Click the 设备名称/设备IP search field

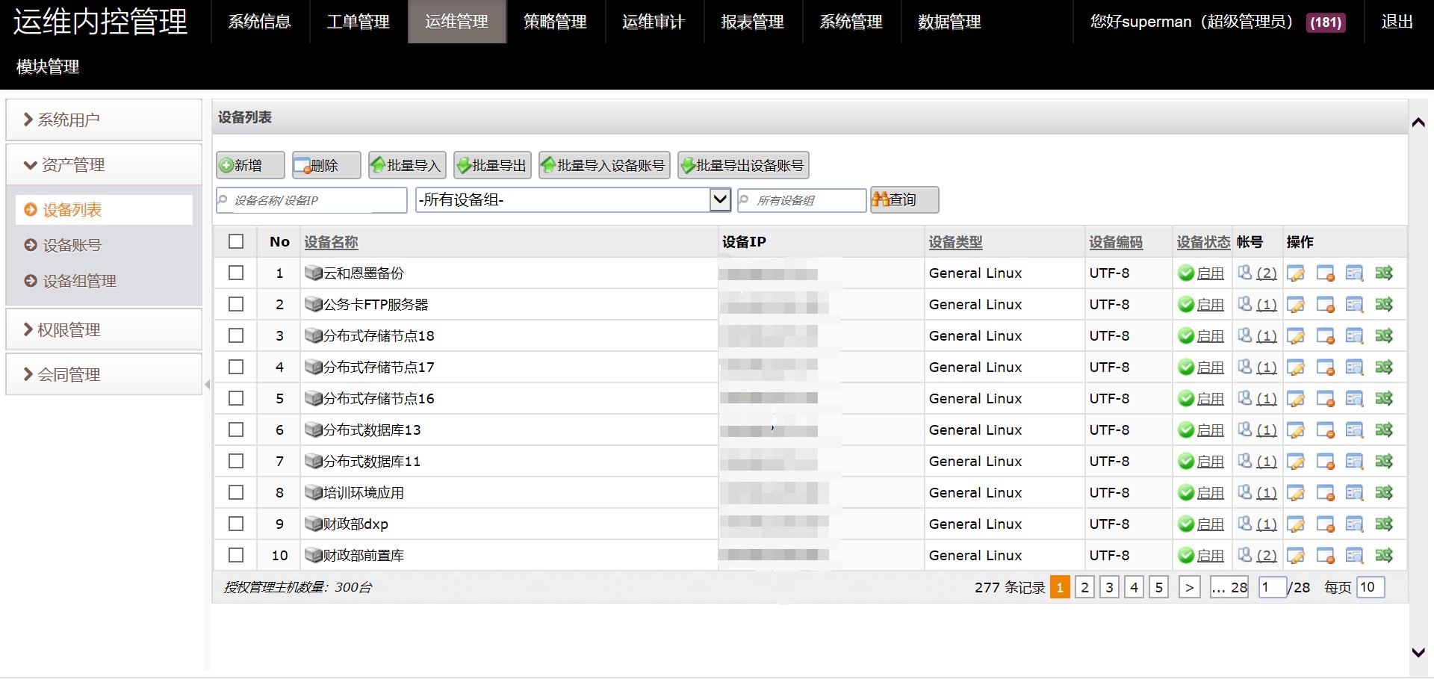tap(314, 200)
